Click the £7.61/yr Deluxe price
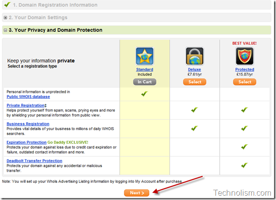Viewport: 276px width, 200px height. click(x=194, y=74)
